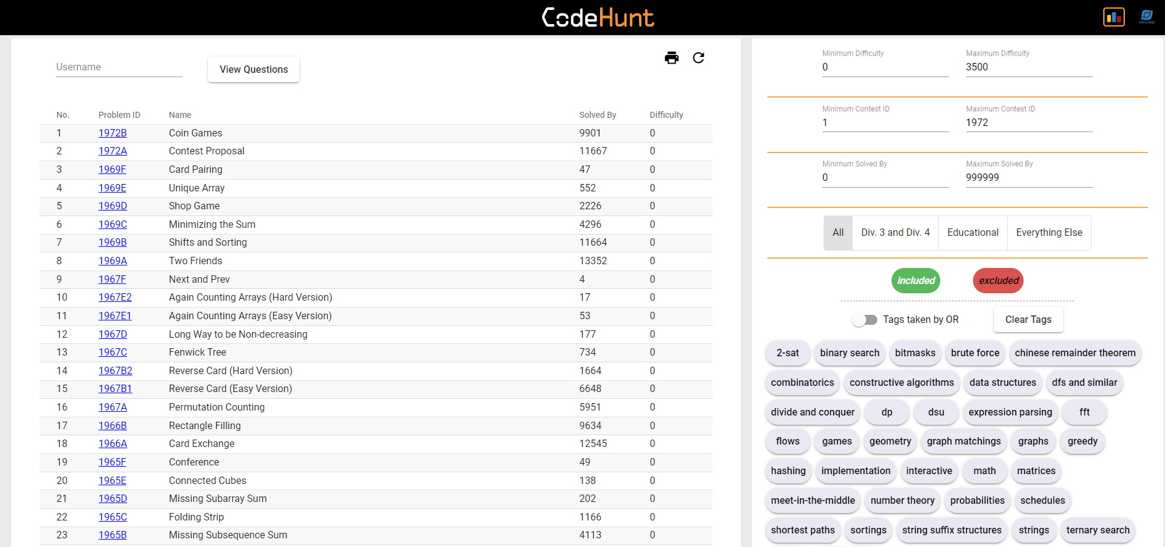
Task: Click the Username input field
Action: pyautogui.click(x=119, y=67)
